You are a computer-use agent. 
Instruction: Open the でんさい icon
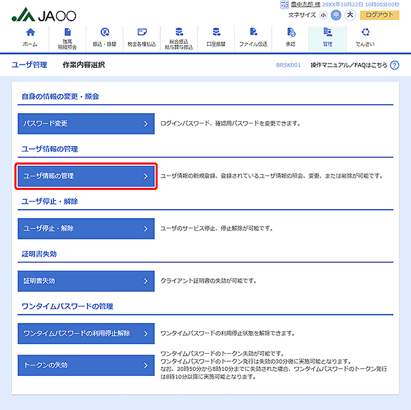pyautogui.click(x=365, y=32)
